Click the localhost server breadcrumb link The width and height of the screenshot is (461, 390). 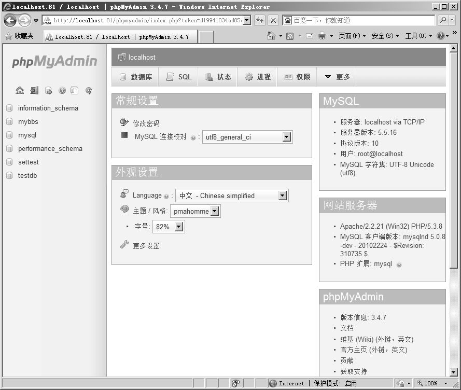(142, 58)
